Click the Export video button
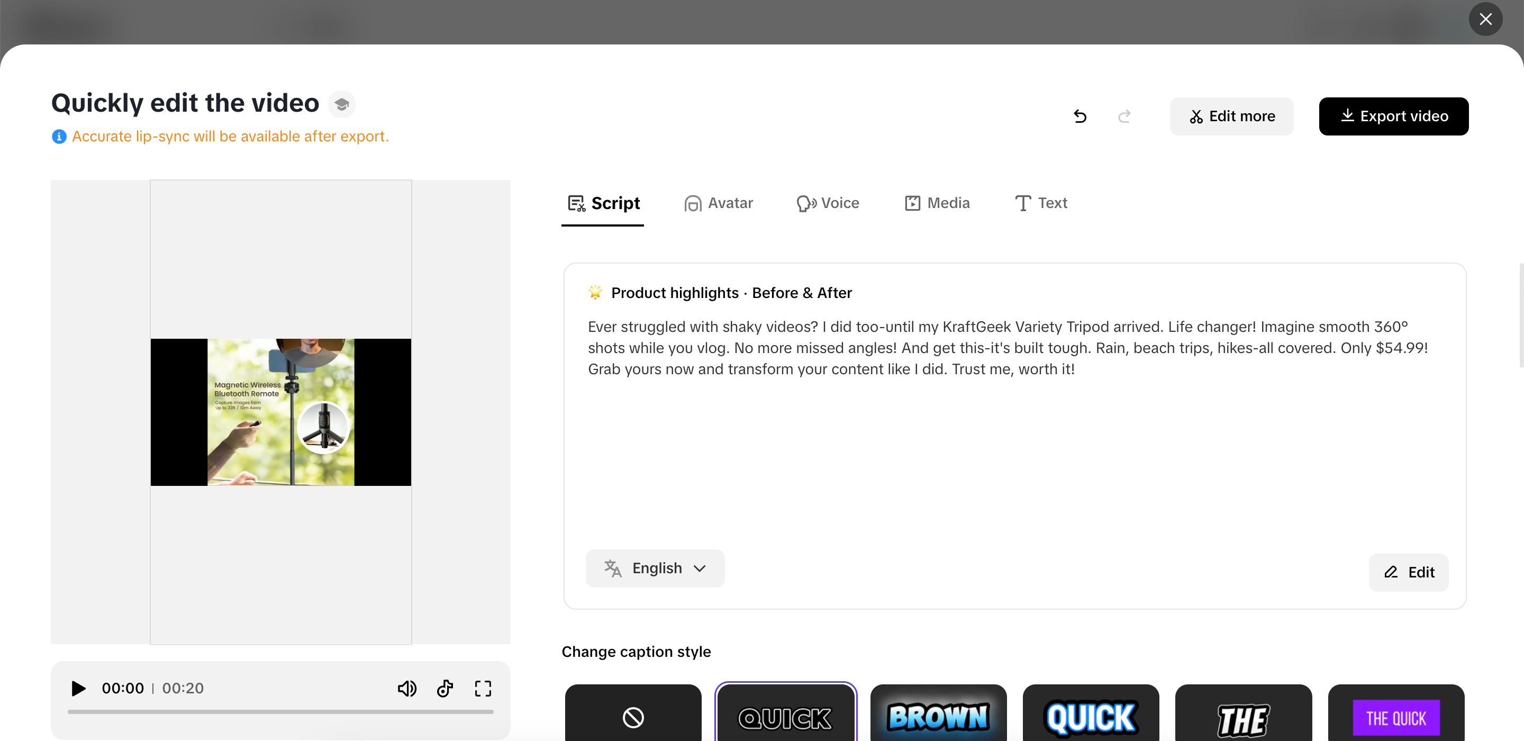1524x741 pixels. point(1394,116)
